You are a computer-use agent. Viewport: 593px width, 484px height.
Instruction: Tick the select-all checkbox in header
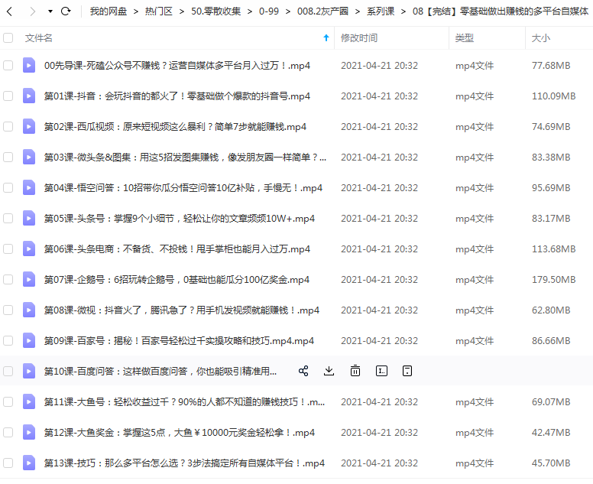click(x=8, y=37)
